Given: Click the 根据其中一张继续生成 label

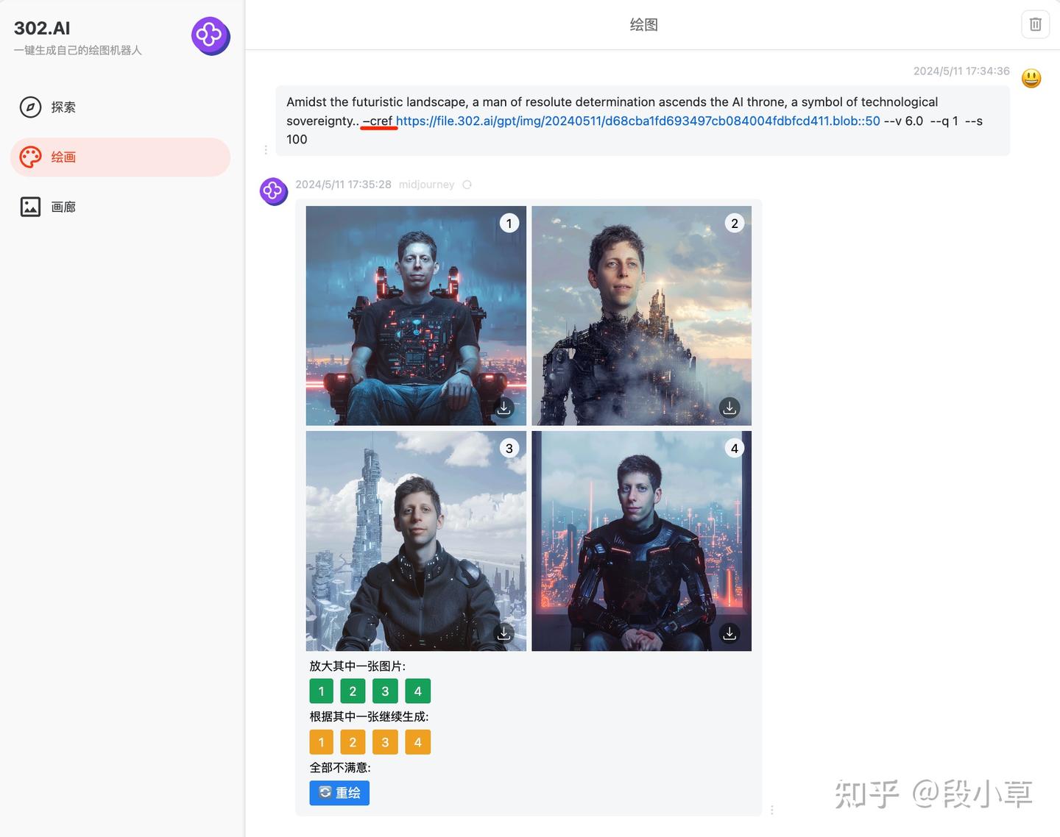Looking at the screenshot, I should [369, 717].
